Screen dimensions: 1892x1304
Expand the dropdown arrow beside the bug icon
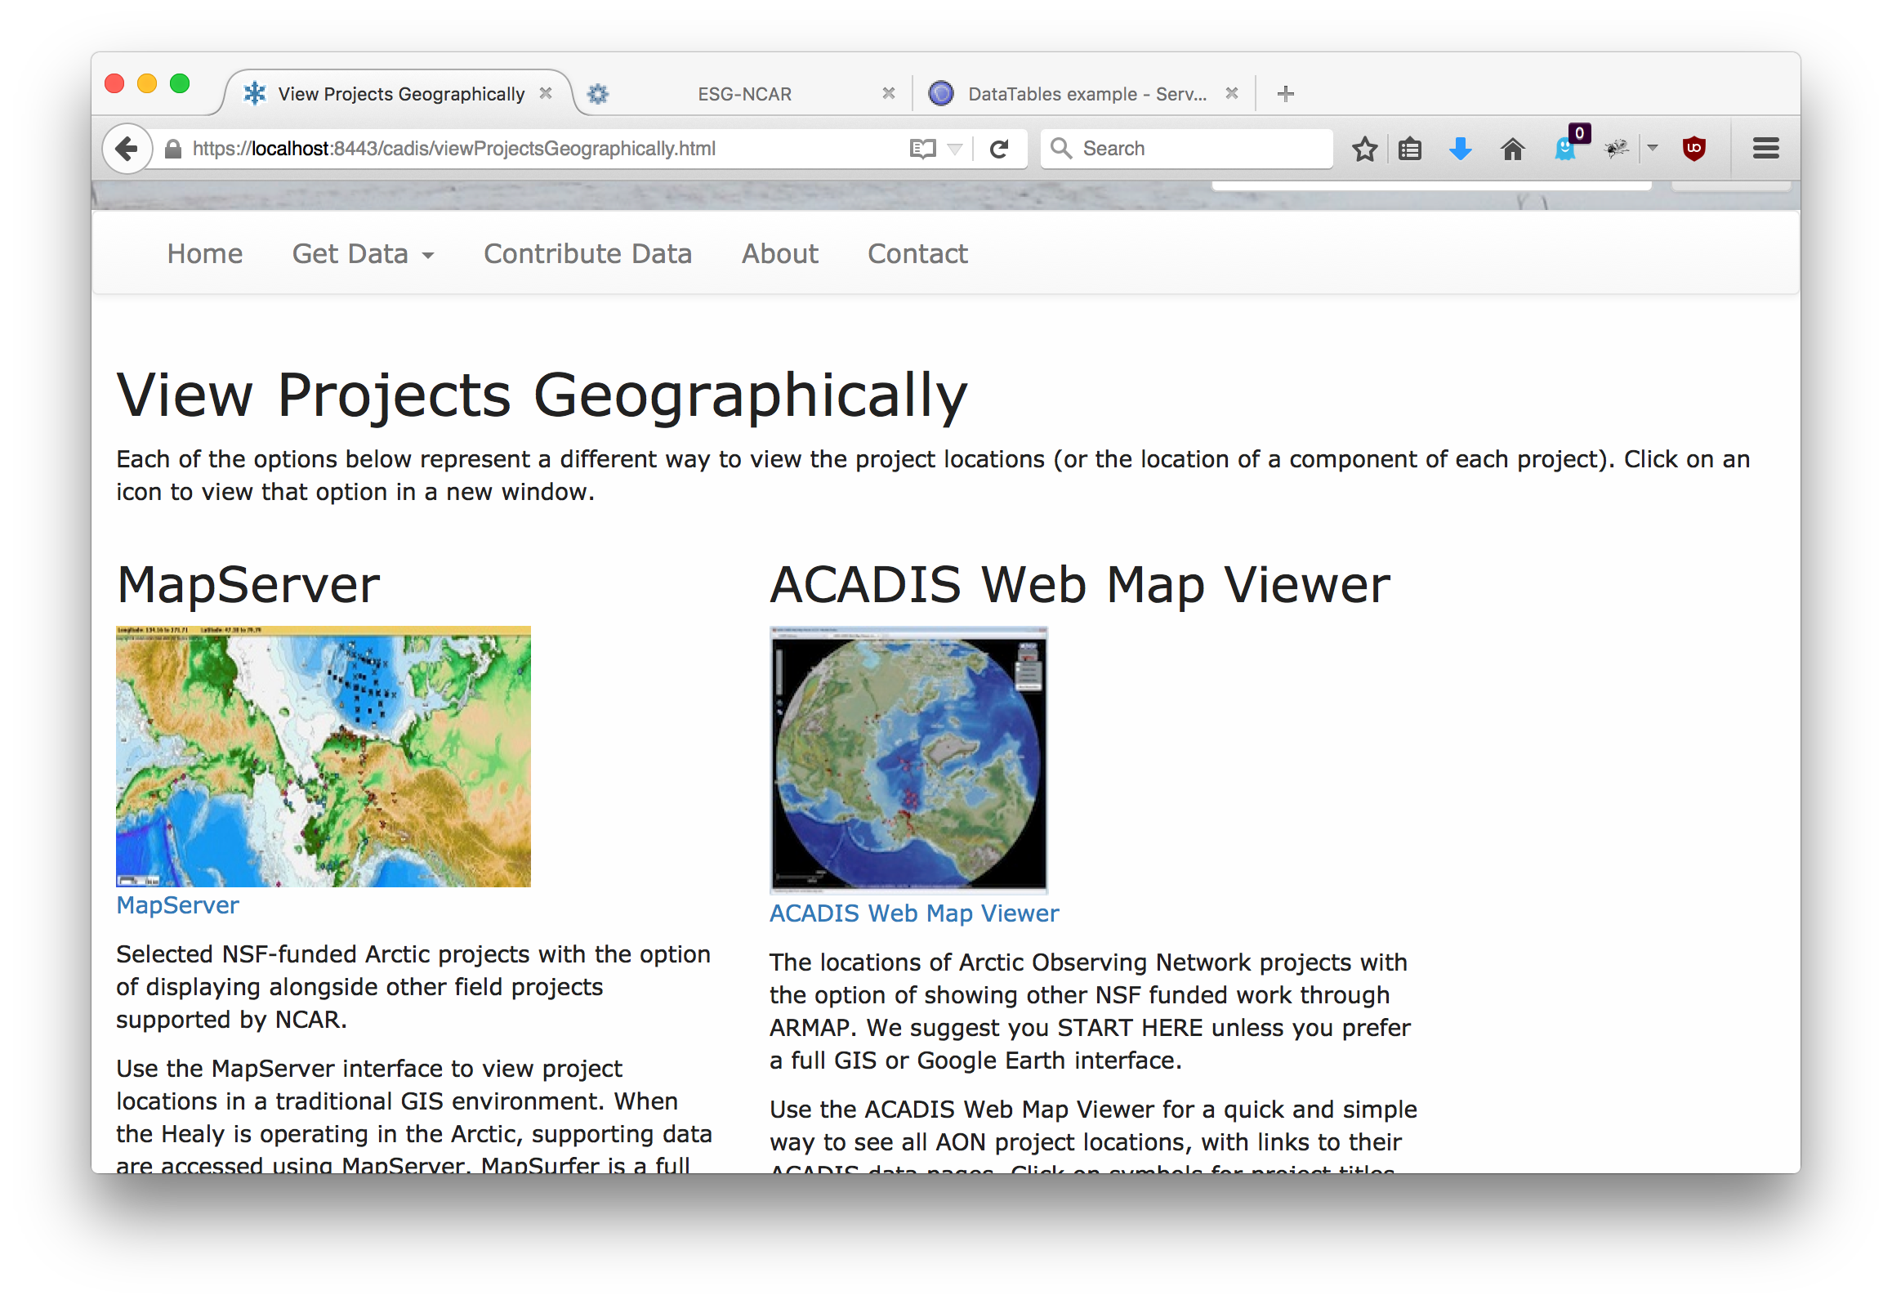pos(1653,149)
